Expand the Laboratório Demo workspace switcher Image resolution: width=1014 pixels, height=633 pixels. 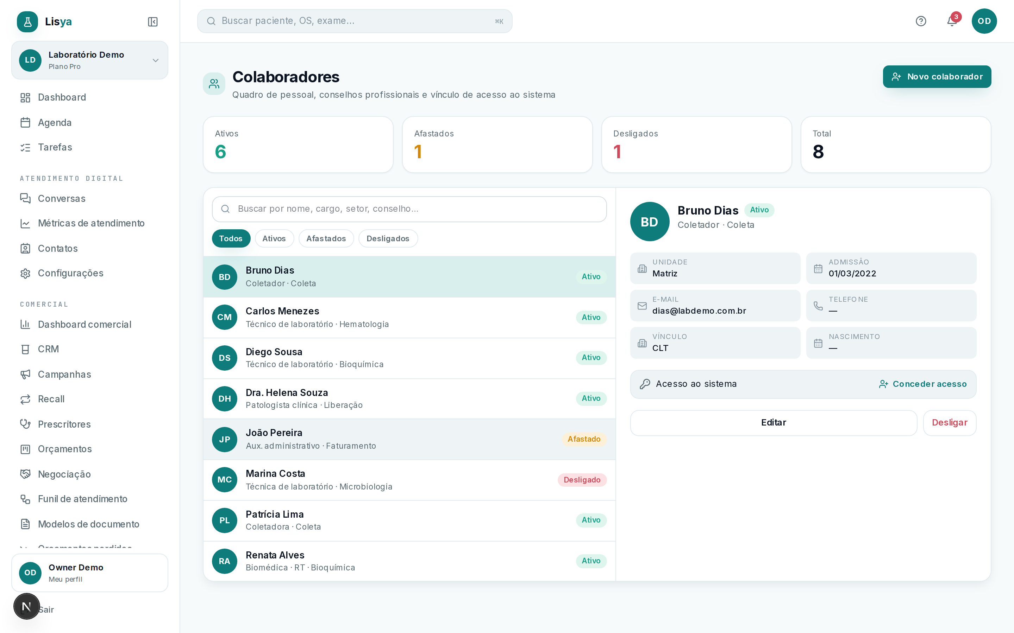pos(90,60)
